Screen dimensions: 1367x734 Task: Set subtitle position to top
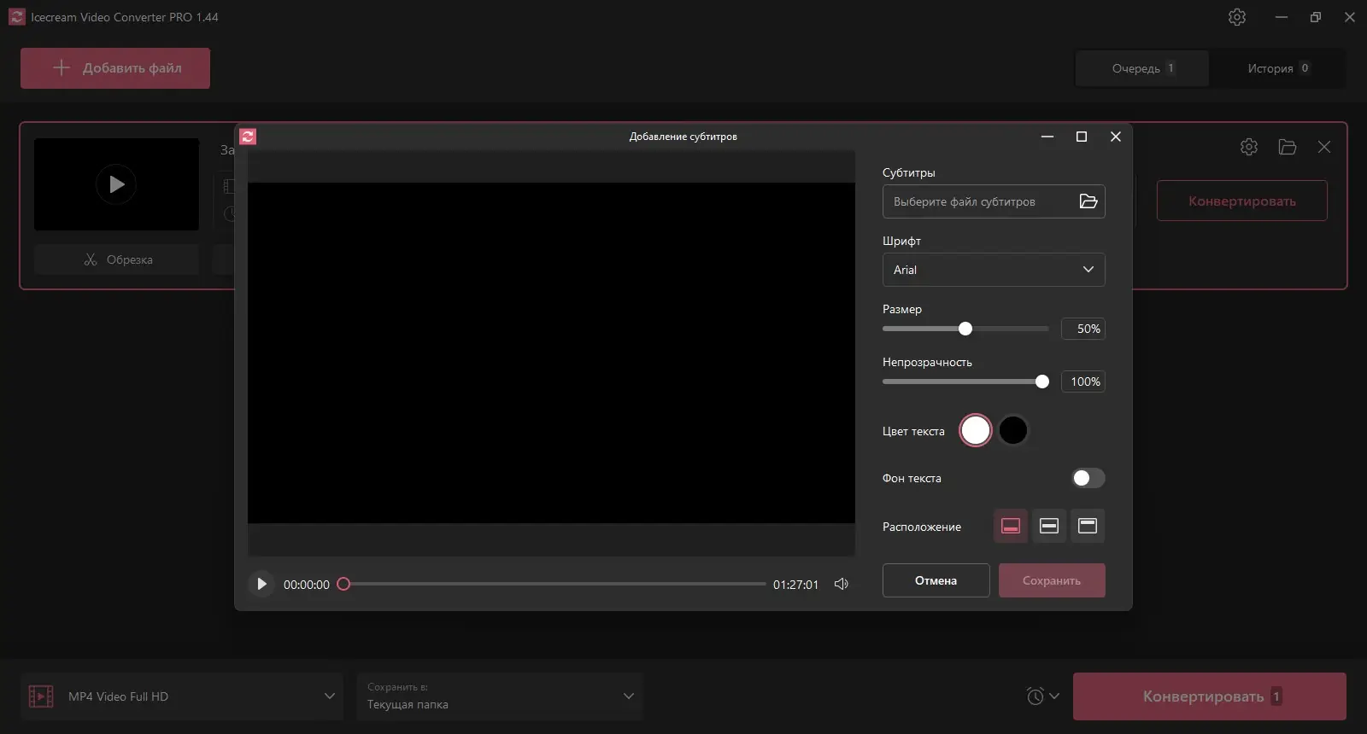click(1088, 526)
